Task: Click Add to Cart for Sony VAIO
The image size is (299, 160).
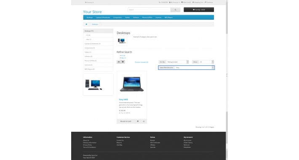Action: [x=126, y=121]
